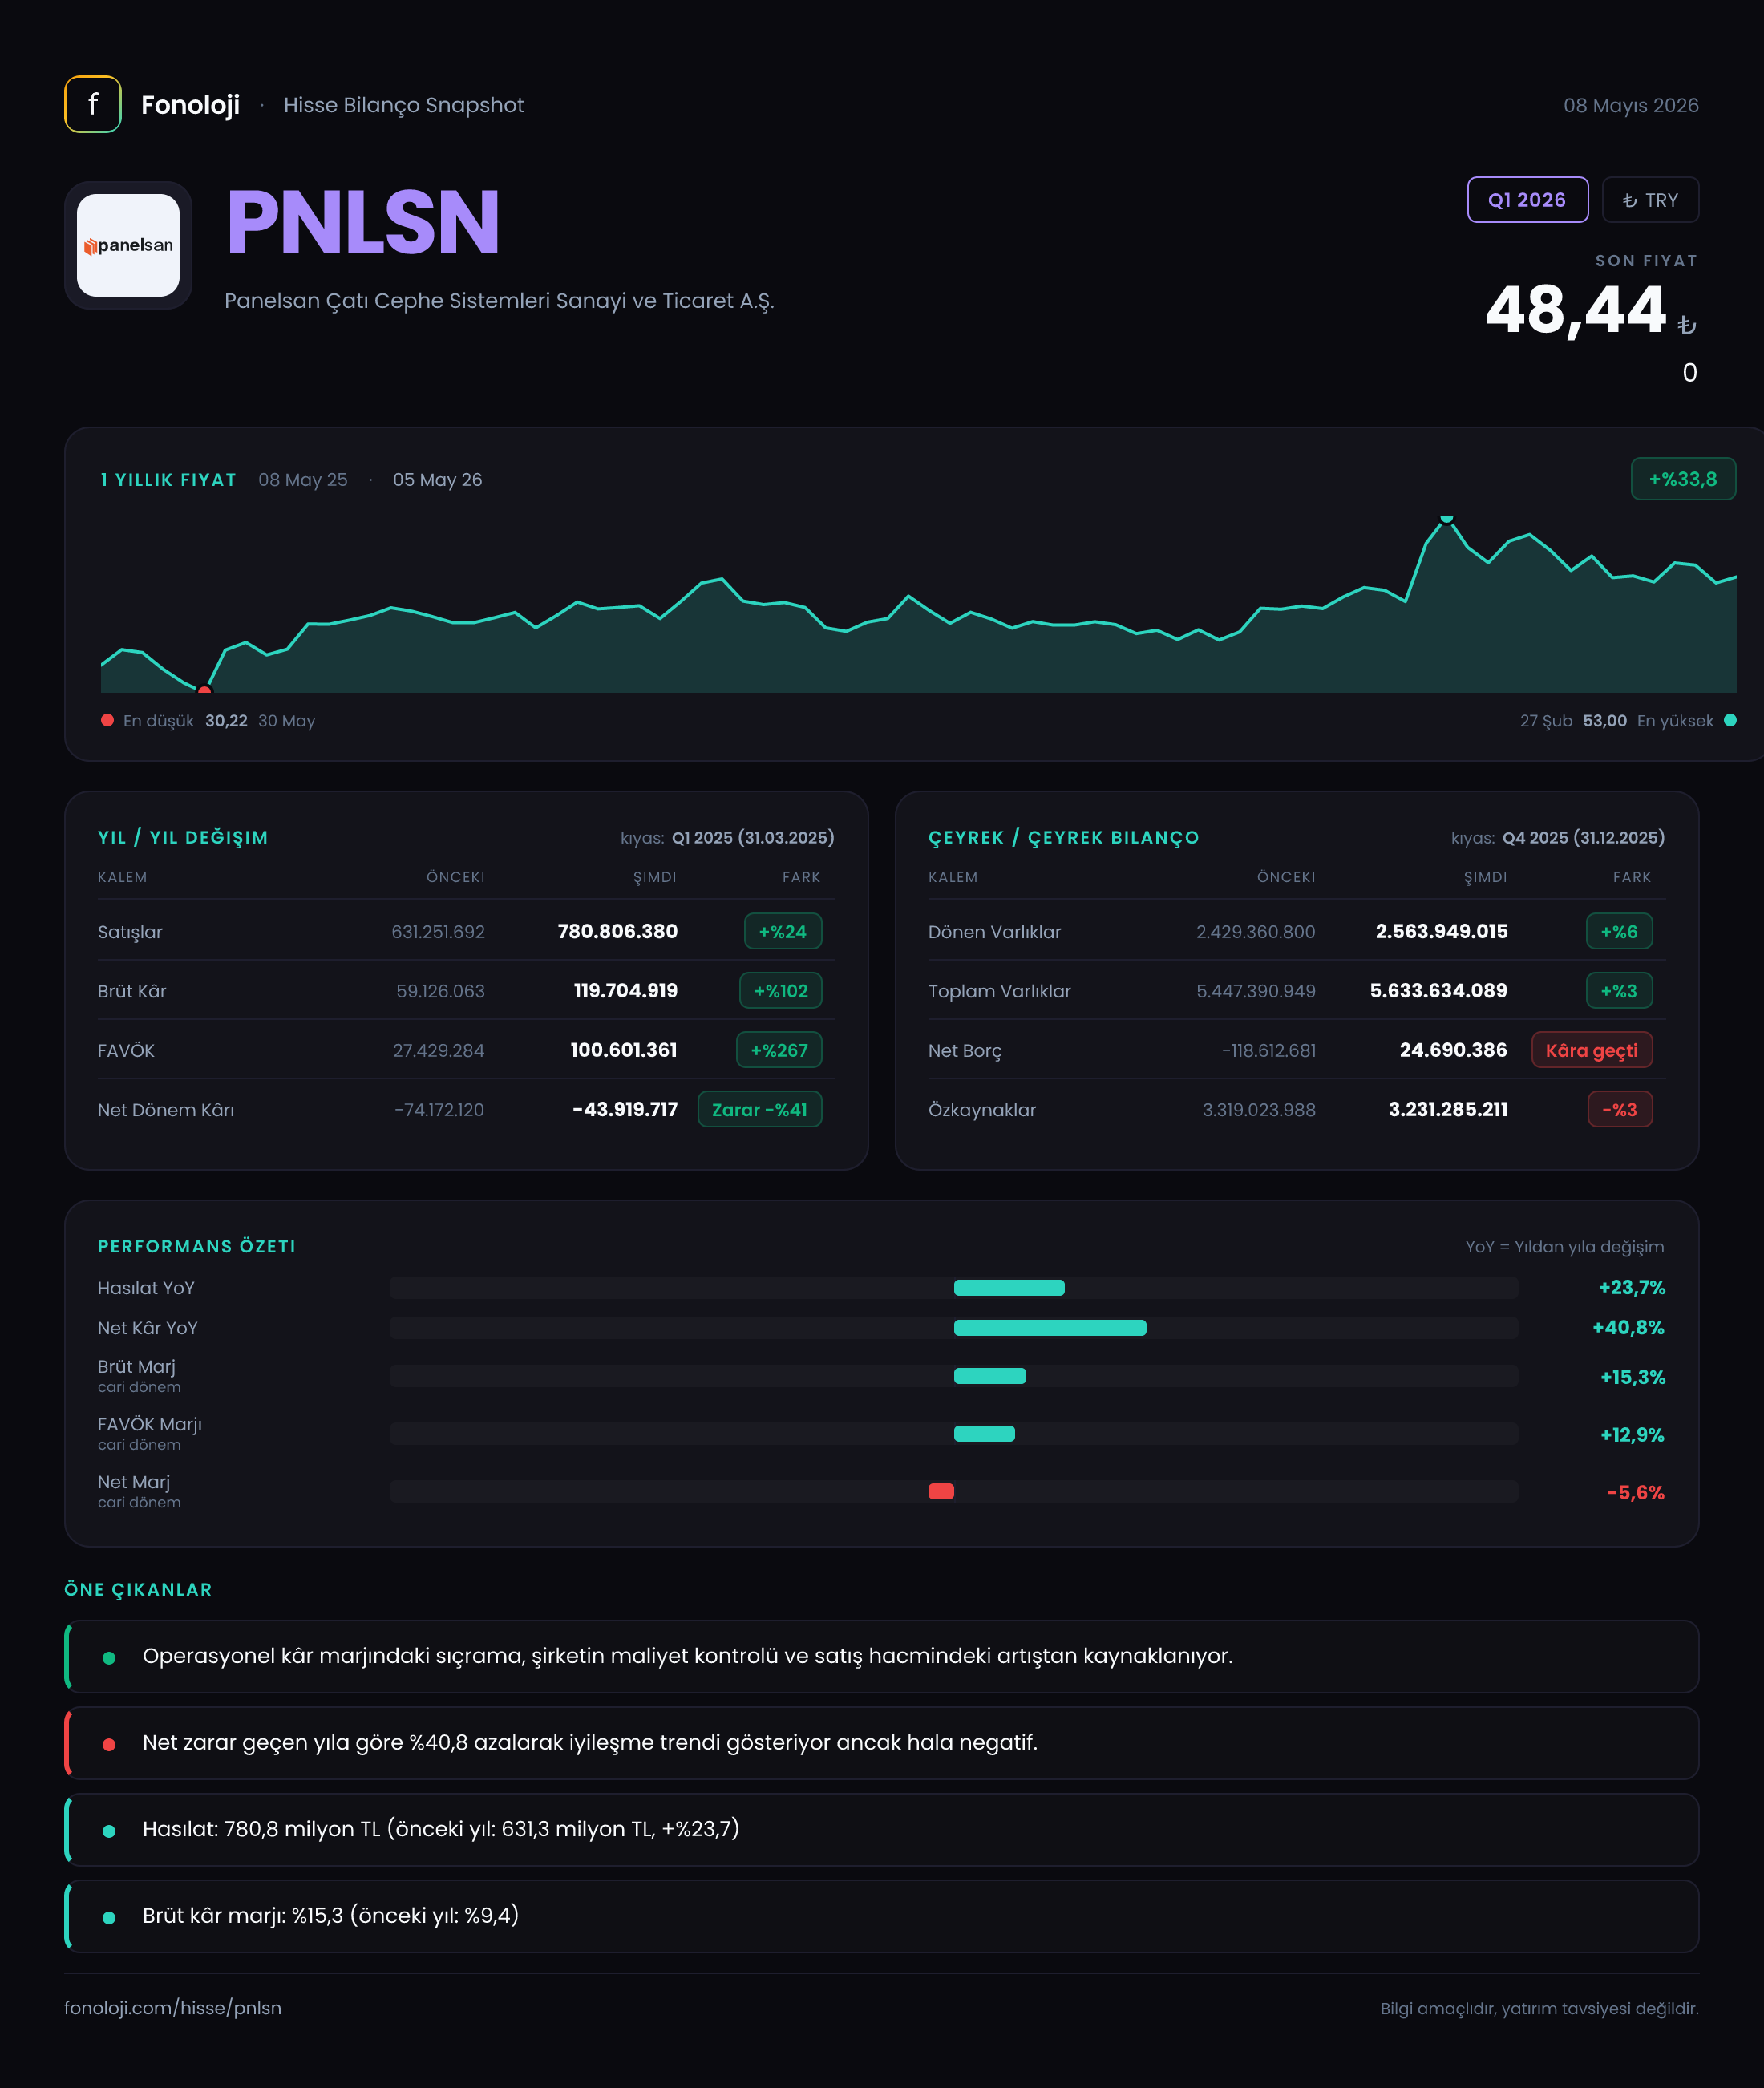Screen dimensions: 1764x2088
Task: Click the Net Borç value 24.690.386
Action: (x=1453, y=1050)
